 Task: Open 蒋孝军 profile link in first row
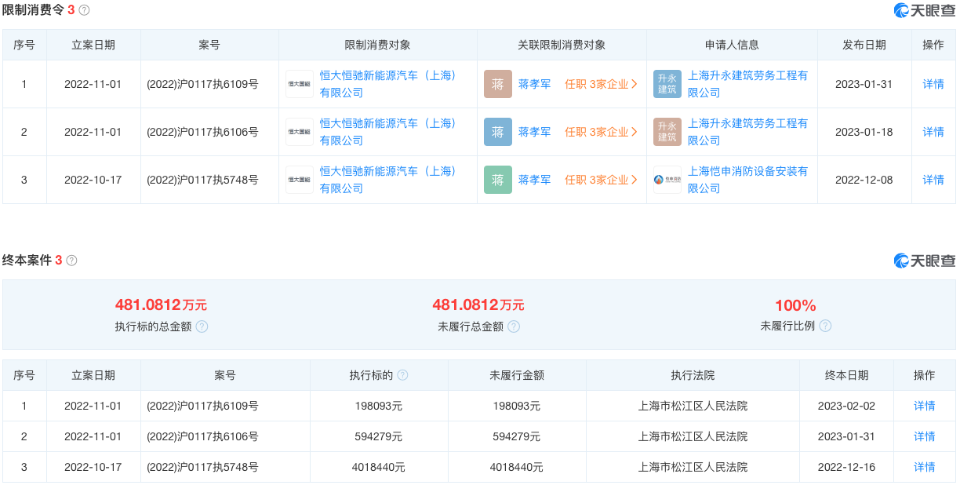click(534, 84)
